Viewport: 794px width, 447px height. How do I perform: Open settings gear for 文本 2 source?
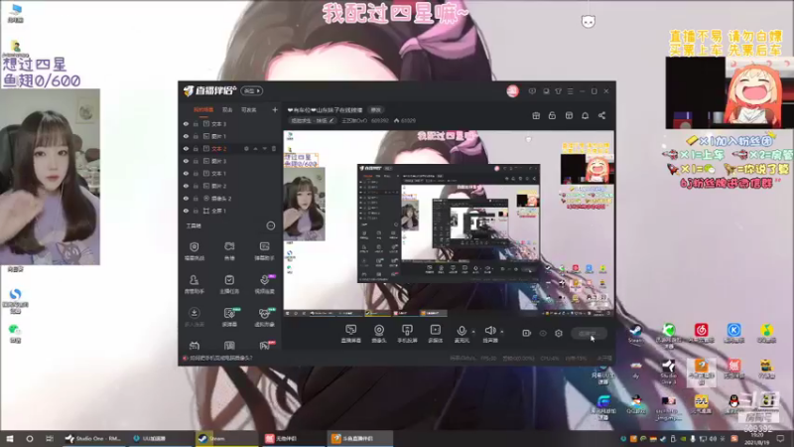tap(246, 149)
